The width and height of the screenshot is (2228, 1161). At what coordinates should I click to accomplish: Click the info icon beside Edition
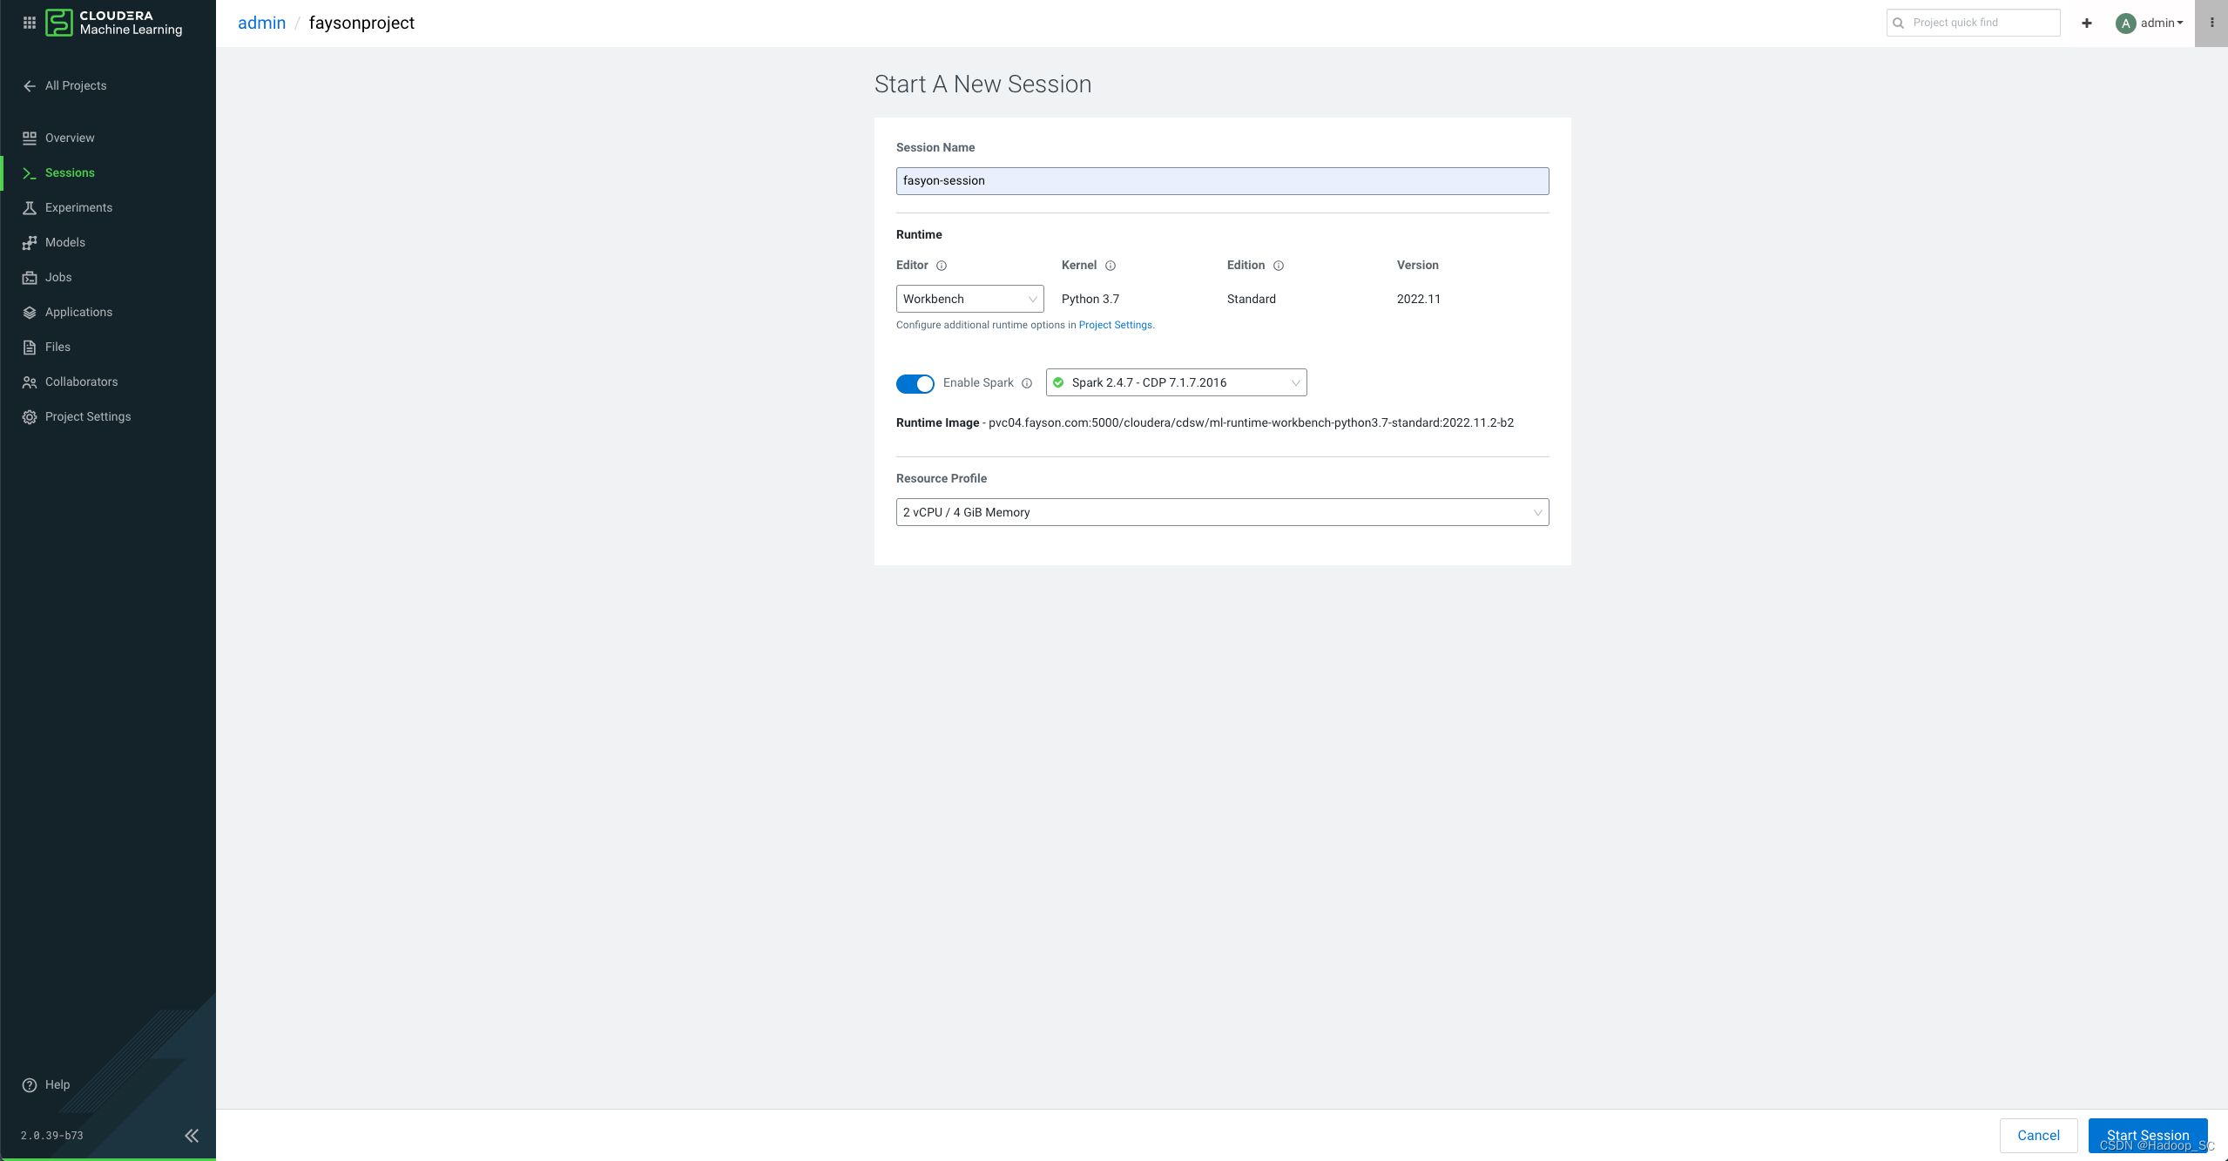(x=1279, y=266)
